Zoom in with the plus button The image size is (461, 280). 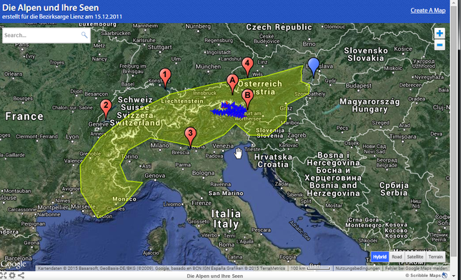[x=440, y=33]
